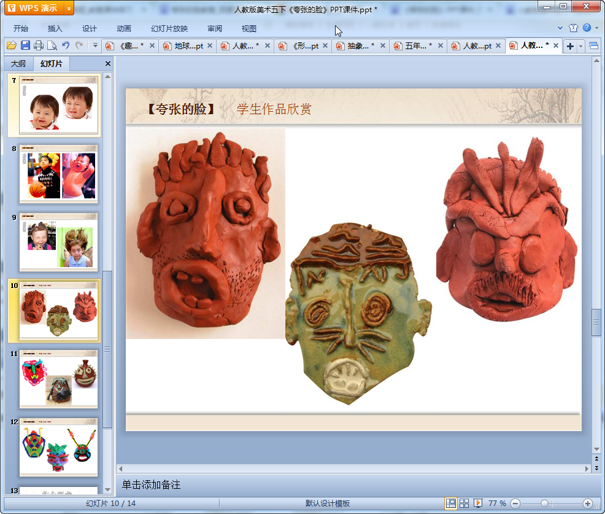
Task: Open the document window list icon
Action: pyautogui.click(x=594, y=46)
